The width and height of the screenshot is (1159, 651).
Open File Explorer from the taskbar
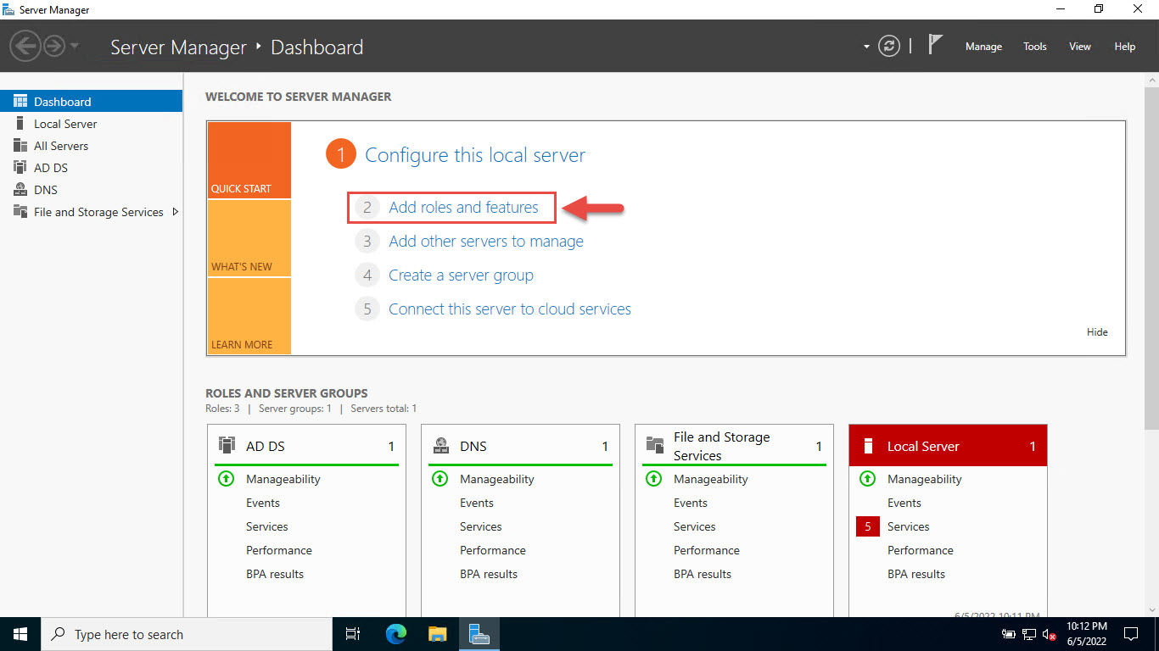(437, 634)
